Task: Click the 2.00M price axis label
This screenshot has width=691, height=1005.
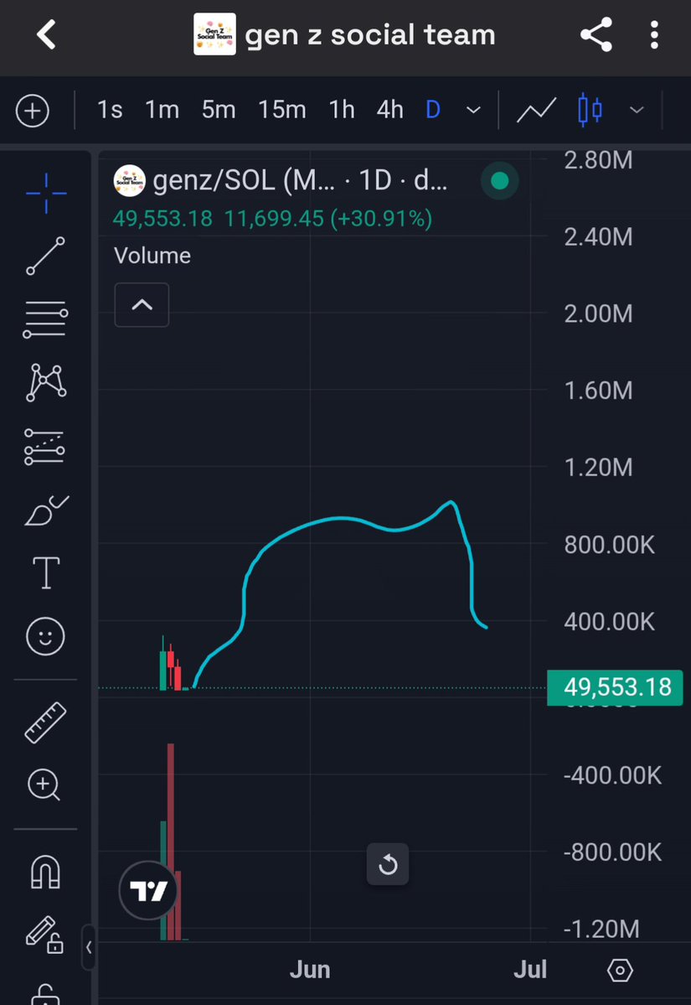Action: 598,314
